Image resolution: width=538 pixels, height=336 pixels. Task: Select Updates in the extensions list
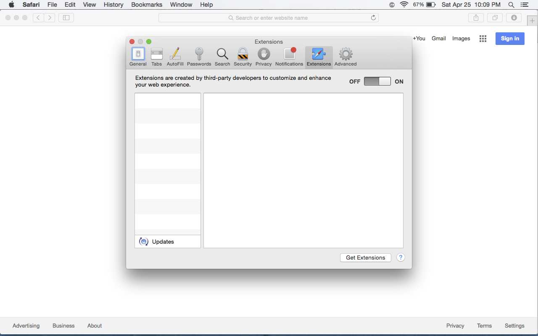click(168, 241)
